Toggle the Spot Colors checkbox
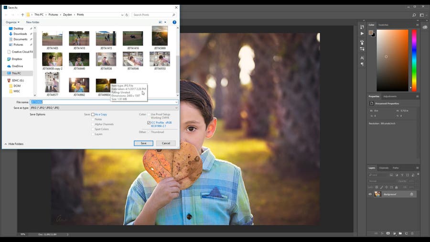This screenshot has height=242, width=430. tap(93, 129)
